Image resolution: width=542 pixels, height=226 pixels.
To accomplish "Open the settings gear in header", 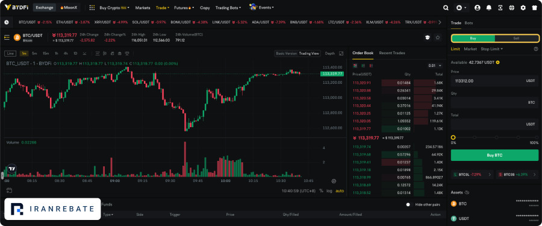I will pyautogui.click(x=523, y=8).
